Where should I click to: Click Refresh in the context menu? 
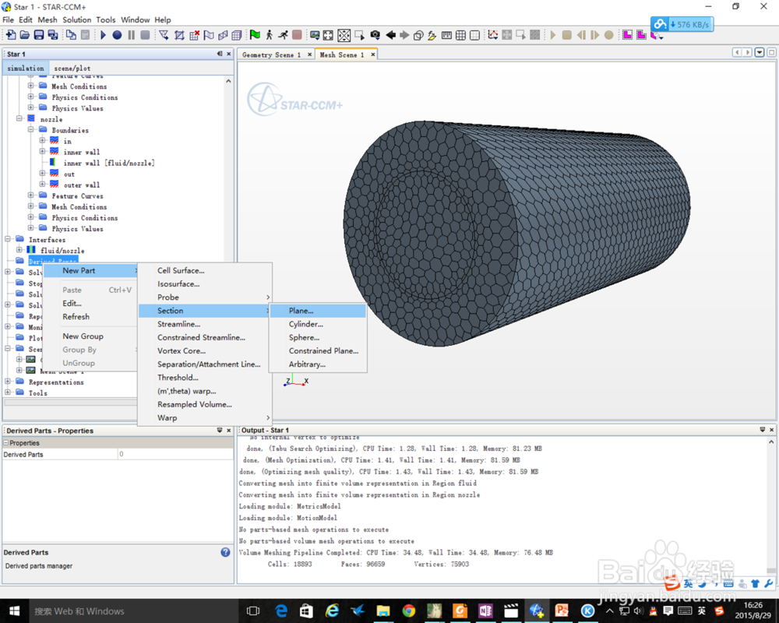(90, 316)
